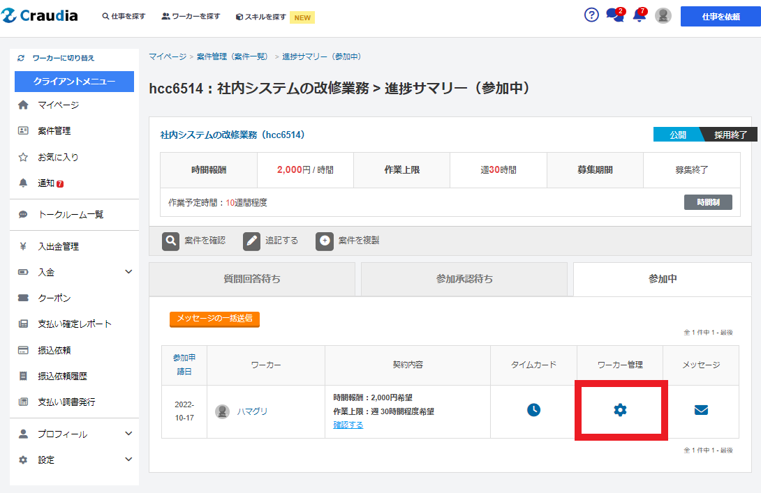This screenshot has height=493, width=761.
Task: Open the user avatar in the header
Action: 663,15
